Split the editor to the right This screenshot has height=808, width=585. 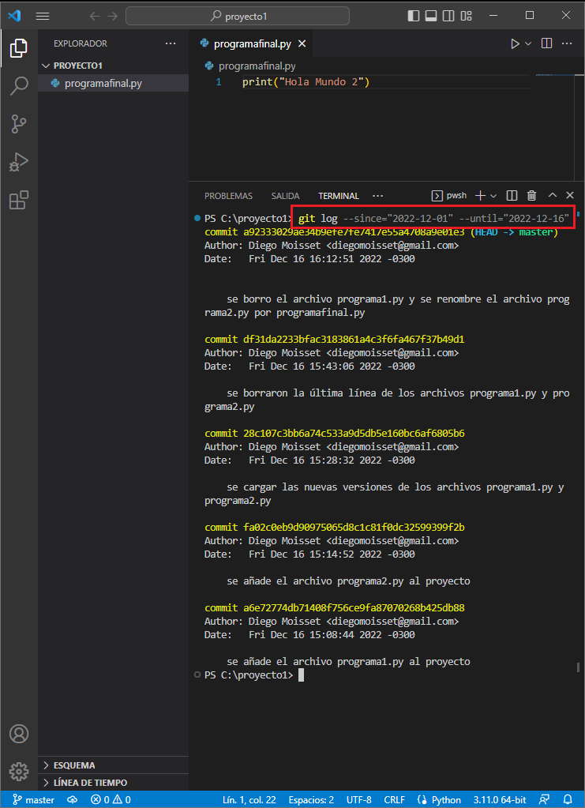(x=547, y=43)
